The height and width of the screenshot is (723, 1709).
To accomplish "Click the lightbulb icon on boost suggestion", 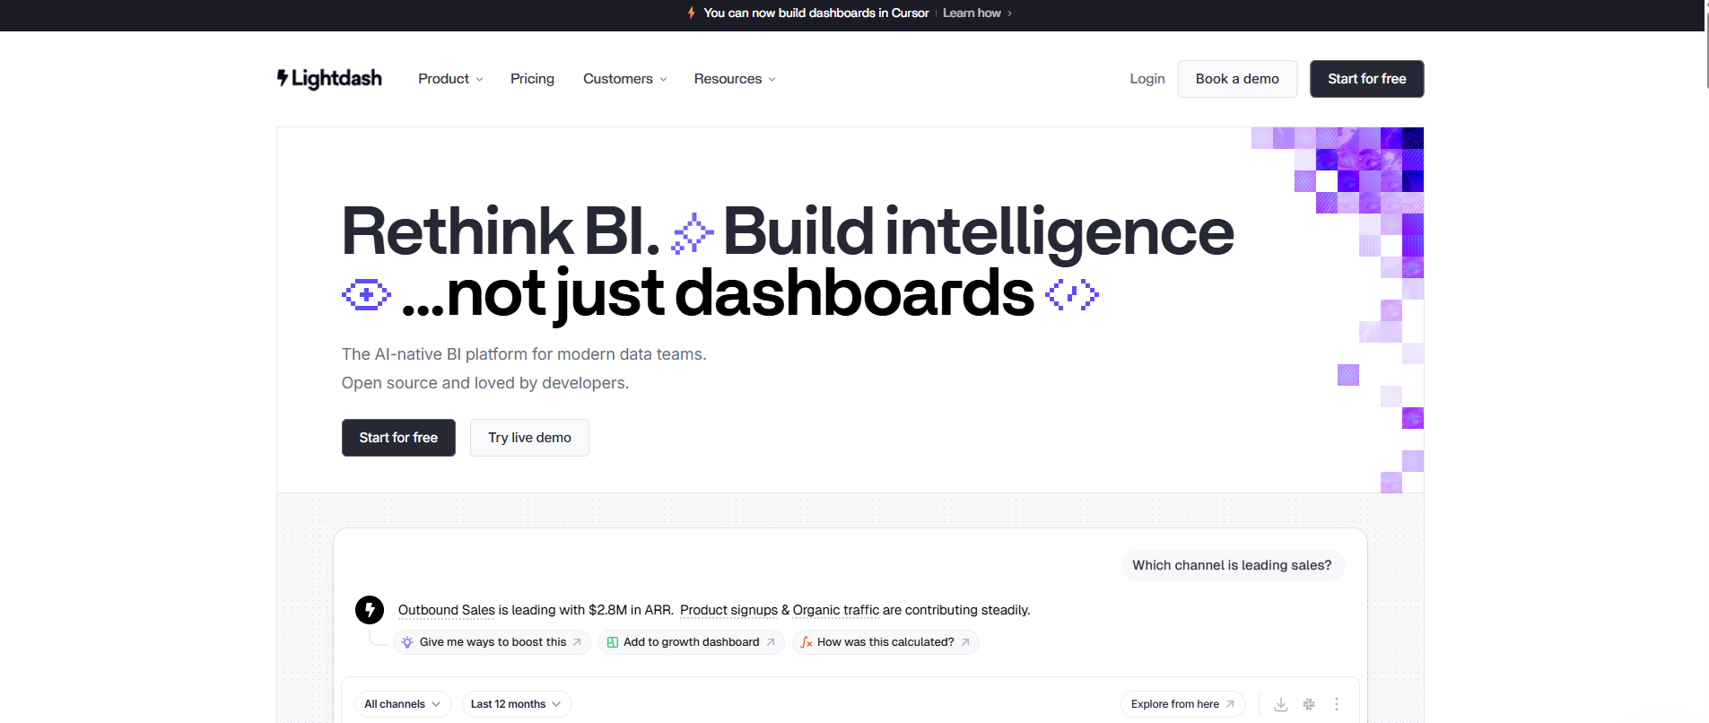I will 407,642.
